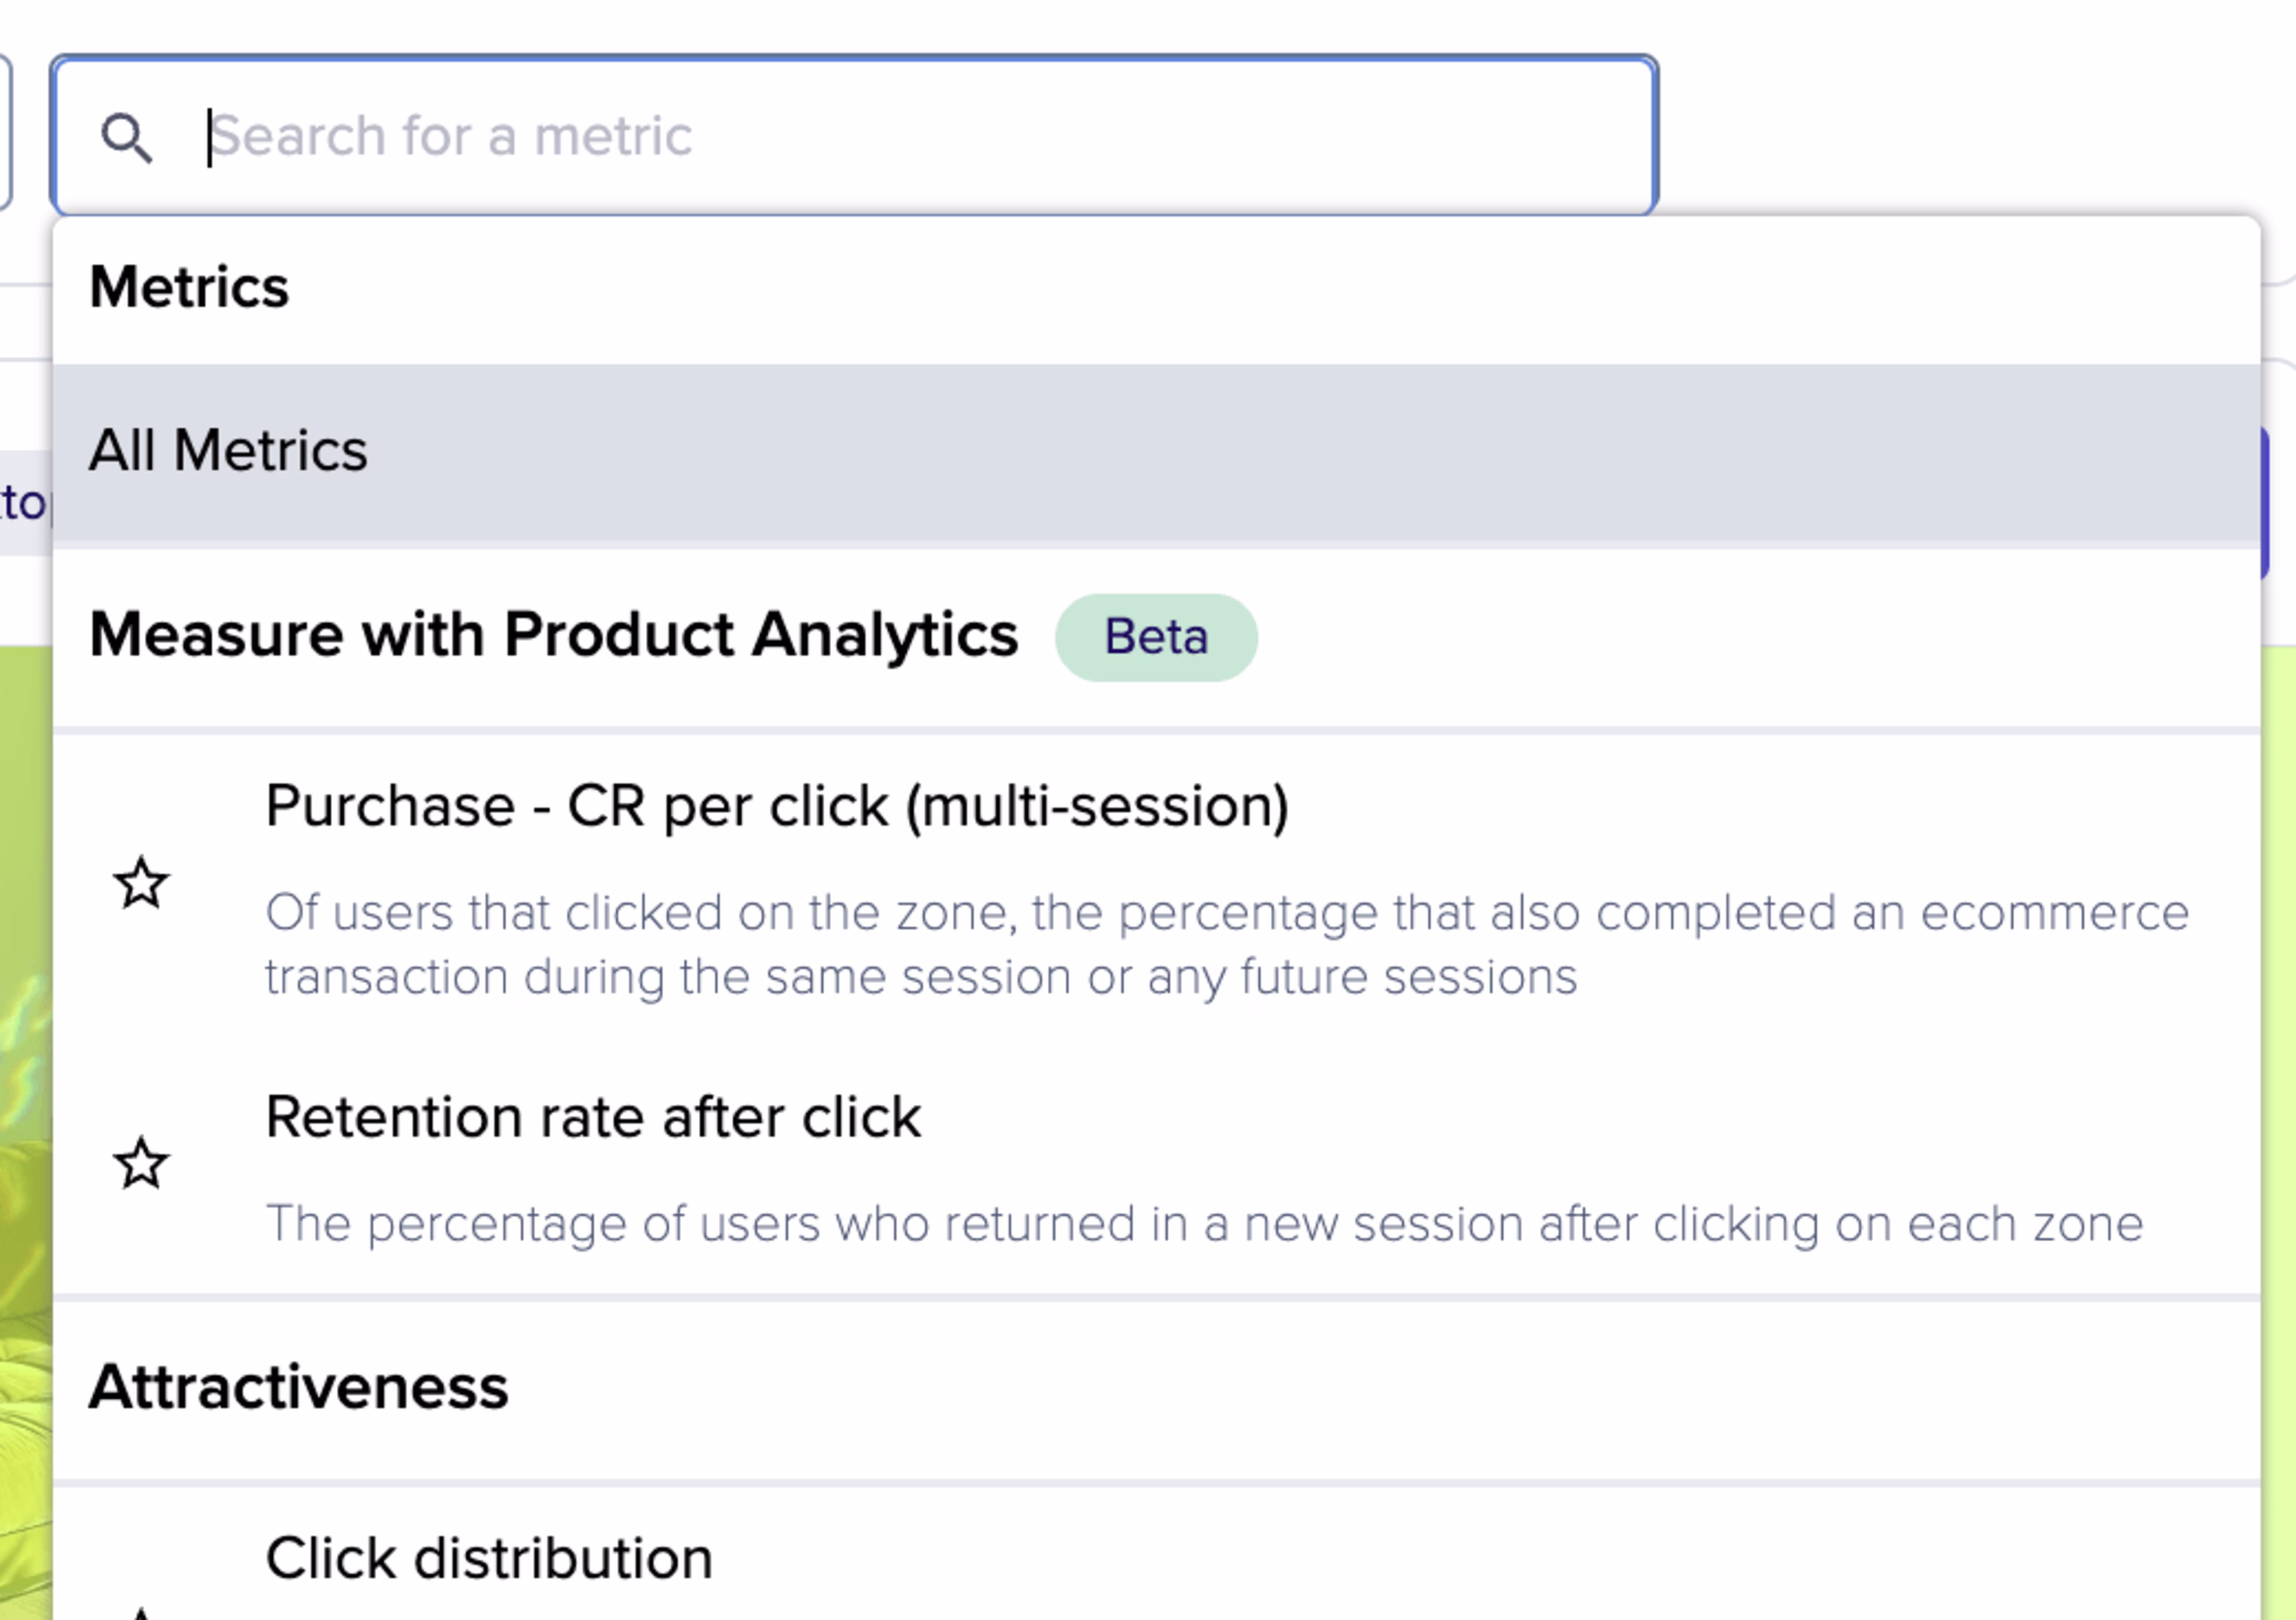Image resolution: width=2296 pixels, height=1620 pixels.
Task: Click the Retention rate description text
Action: (x=1203, y=1224)
